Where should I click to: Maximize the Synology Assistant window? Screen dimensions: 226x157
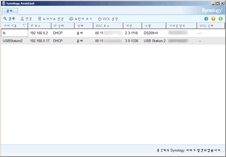tap(218, 3)
